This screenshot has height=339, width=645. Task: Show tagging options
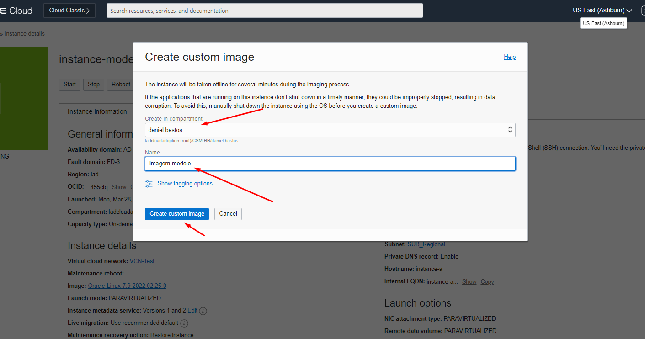coord(185,184)
